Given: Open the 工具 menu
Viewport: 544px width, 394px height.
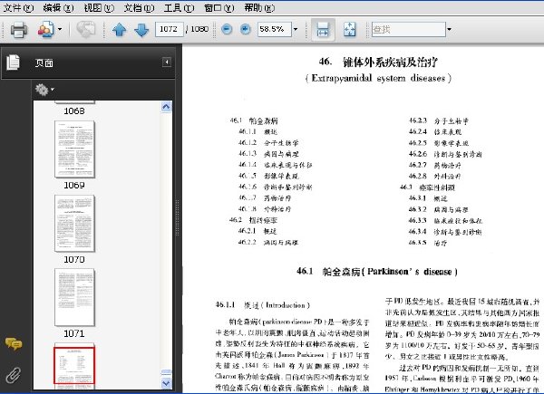Looking at the screenshot, I should pos(179,7).
